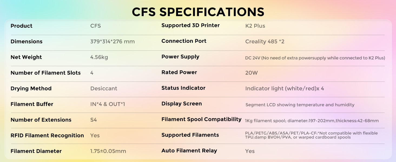Click the Number of Filament Slots label
This screenshot has height=162, width=396.
point(45,73)
